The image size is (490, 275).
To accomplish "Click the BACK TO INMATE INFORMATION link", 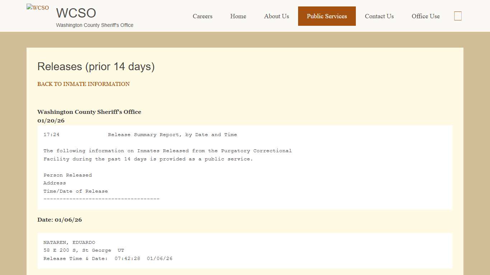I will click(83, 84).
